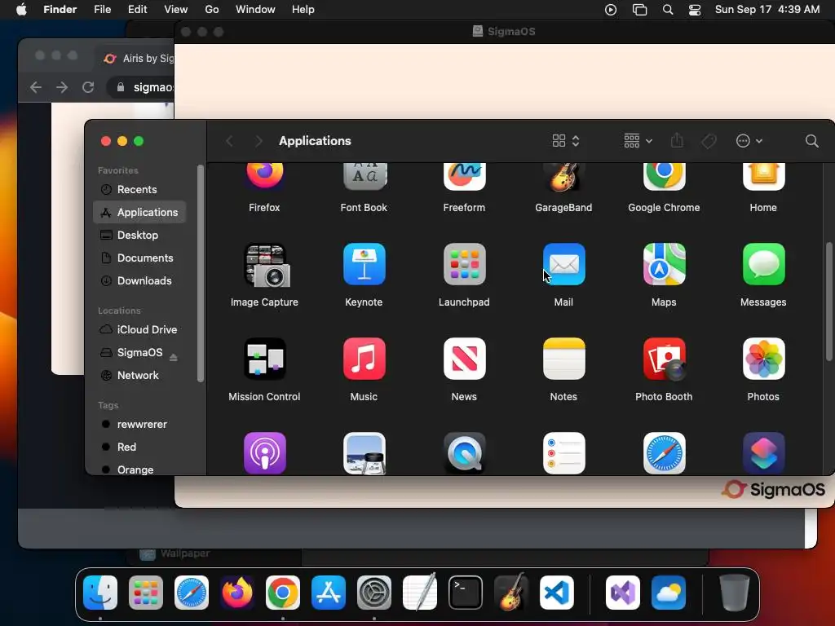Open the View menu
The height and width of the screenshot is (626, 835).
[x=176, y=10]
